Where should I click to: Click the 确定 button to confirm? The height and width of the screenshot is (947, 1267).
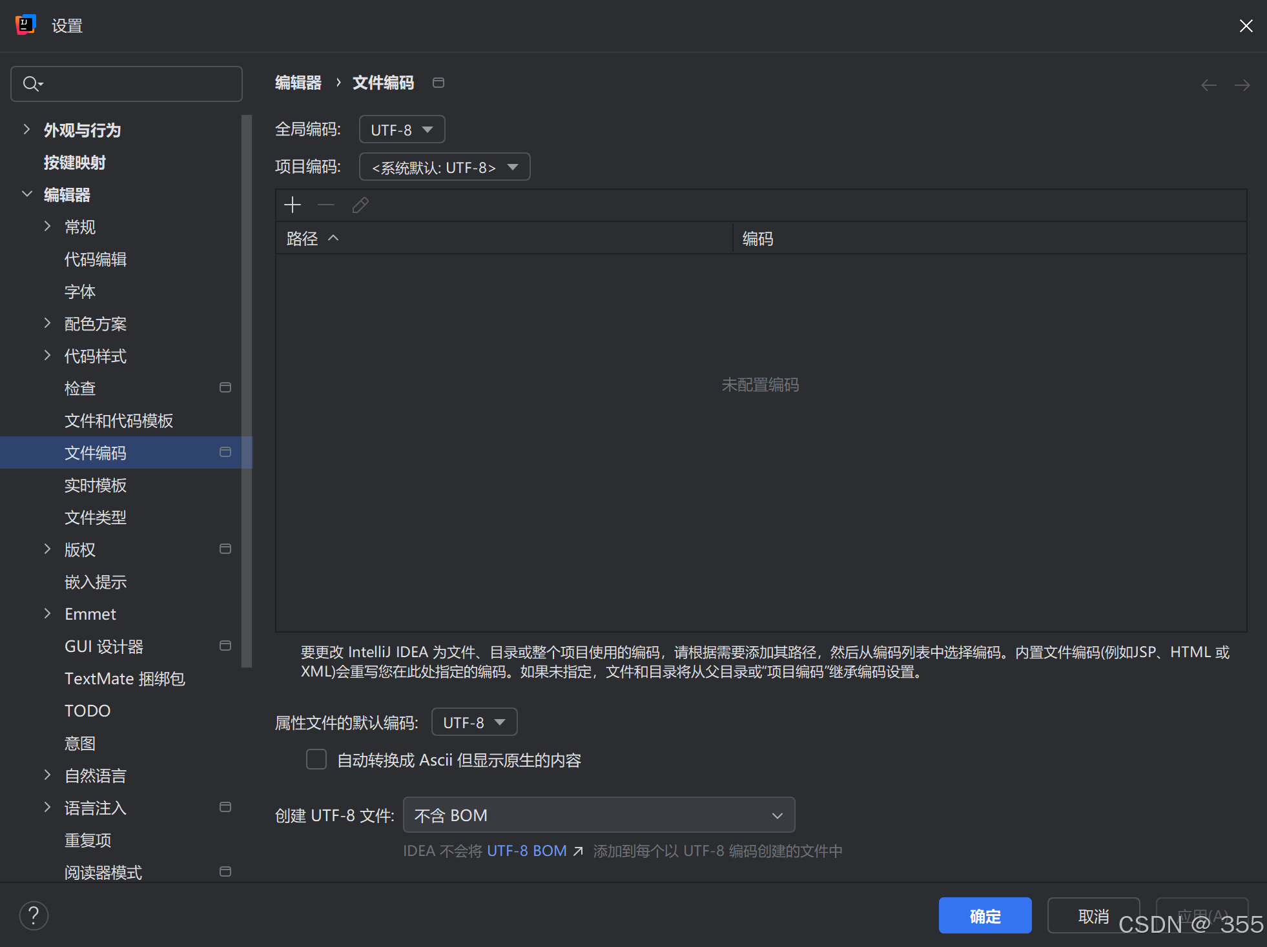pyautogui.click(x=984, y=915)
